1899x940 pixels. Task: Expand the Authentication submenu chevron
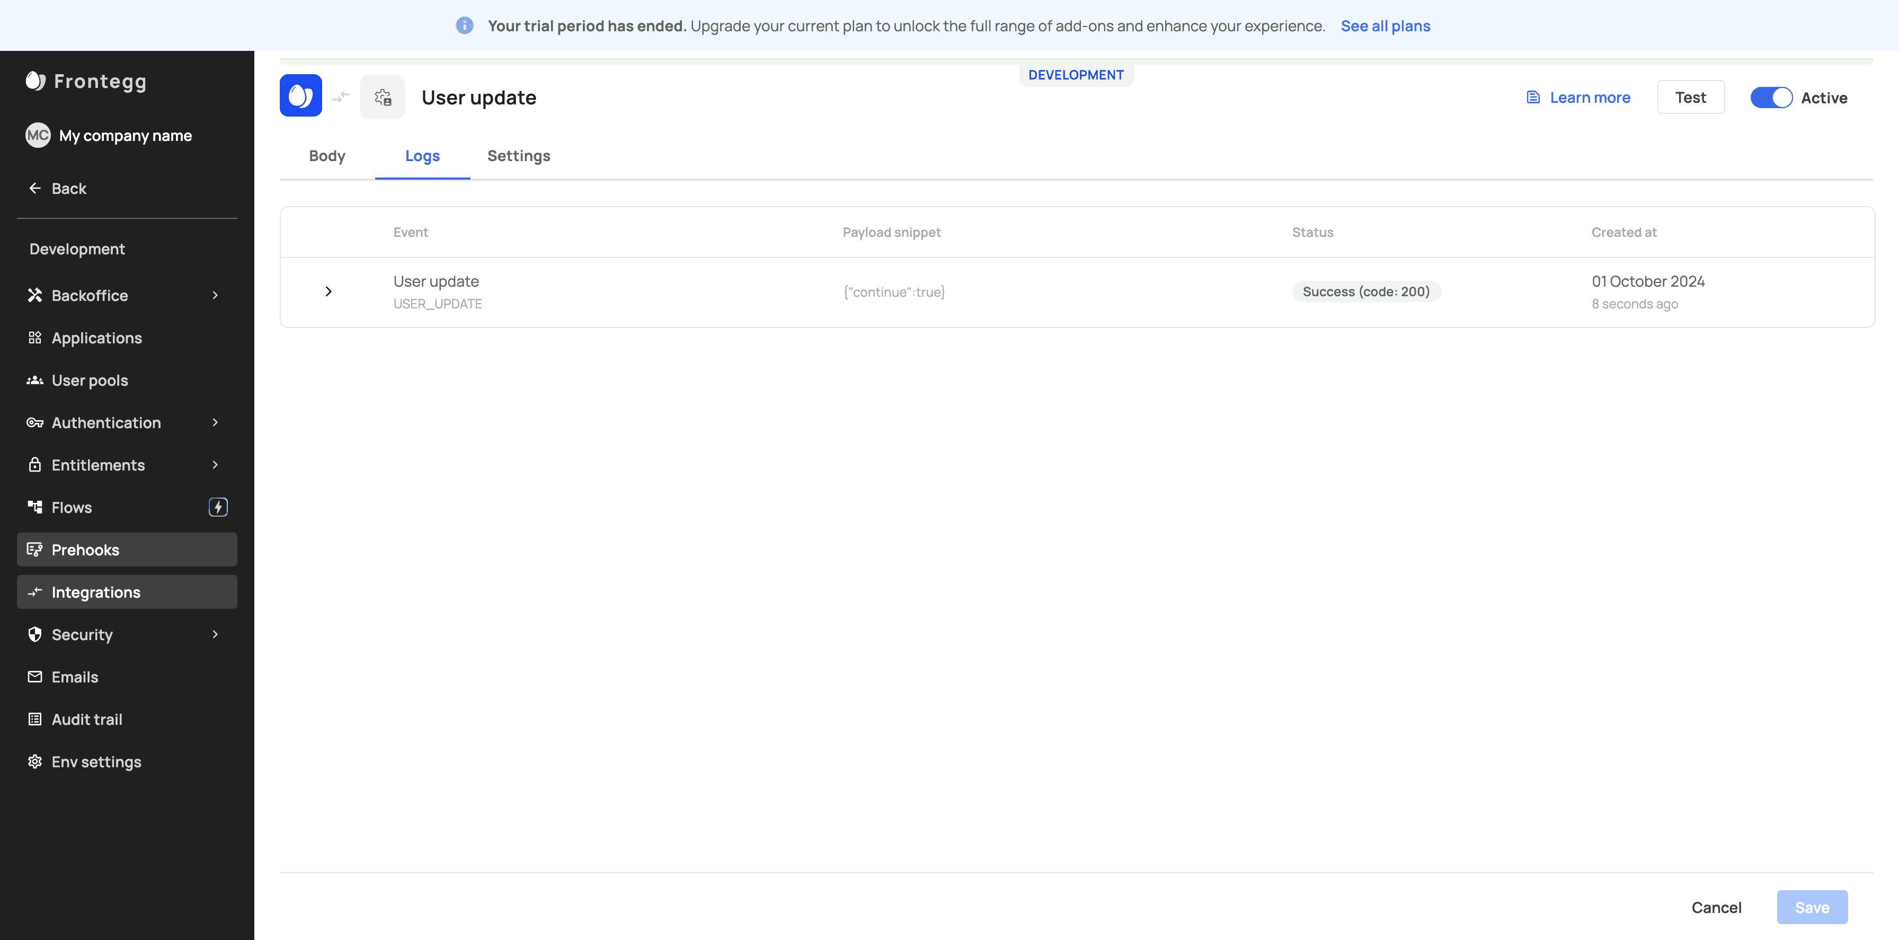[215, 422]
